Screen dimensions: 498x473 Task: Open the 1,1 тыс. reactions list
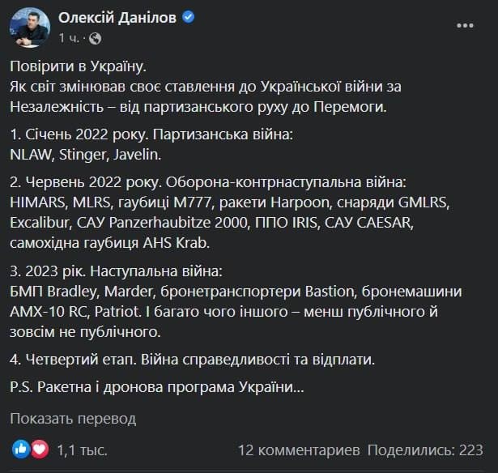click(x=82, y=449)
